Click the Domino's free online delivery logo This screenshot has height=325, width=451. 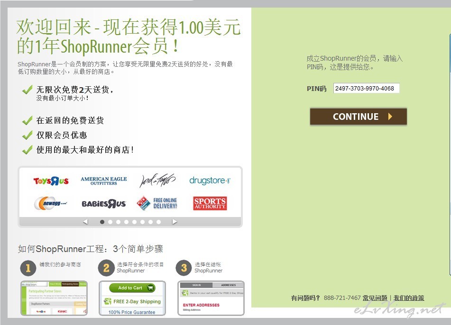pos(157,203)
